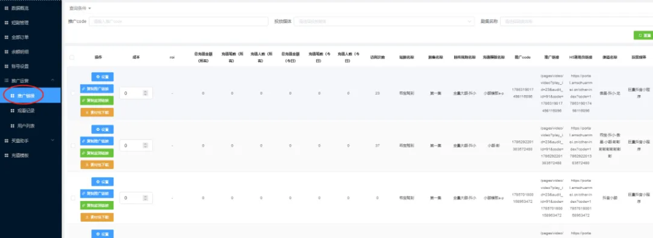Open 数据概览 in the sidebar
Screen dimensions: 653x238
click(x=19, y=8)
